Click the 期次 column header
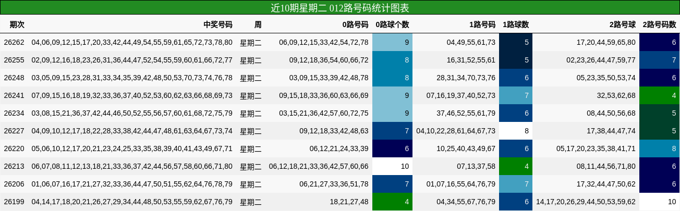Image resolution: width=680 pixels, height=211 pixels. [x=17, y=24]
